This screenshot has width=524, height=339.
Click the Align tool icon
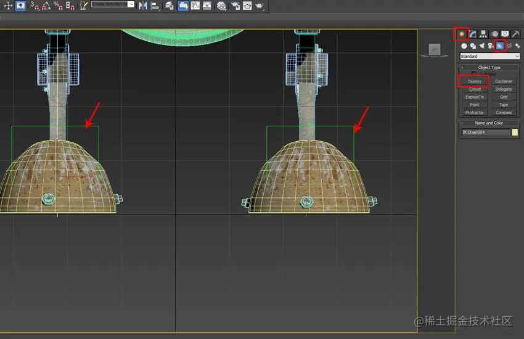pyautogui.click(x=155, y=6)
